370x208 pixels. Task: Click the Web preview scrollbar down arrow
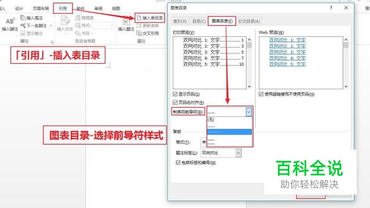point(346,87)
